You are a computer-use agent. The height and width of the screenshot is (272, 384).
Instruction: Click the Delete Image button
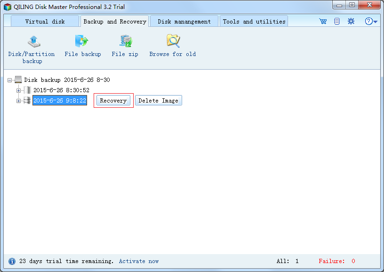pos(159,100)
